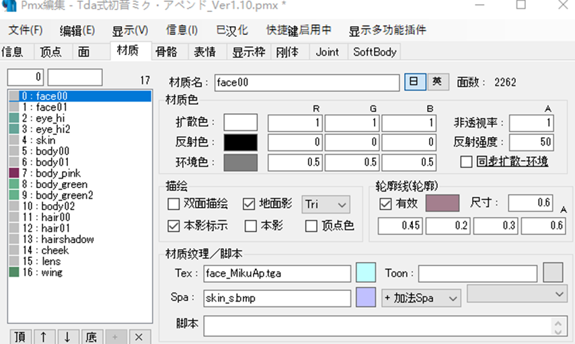Switch to the 信息 tab

coord(17,52)
